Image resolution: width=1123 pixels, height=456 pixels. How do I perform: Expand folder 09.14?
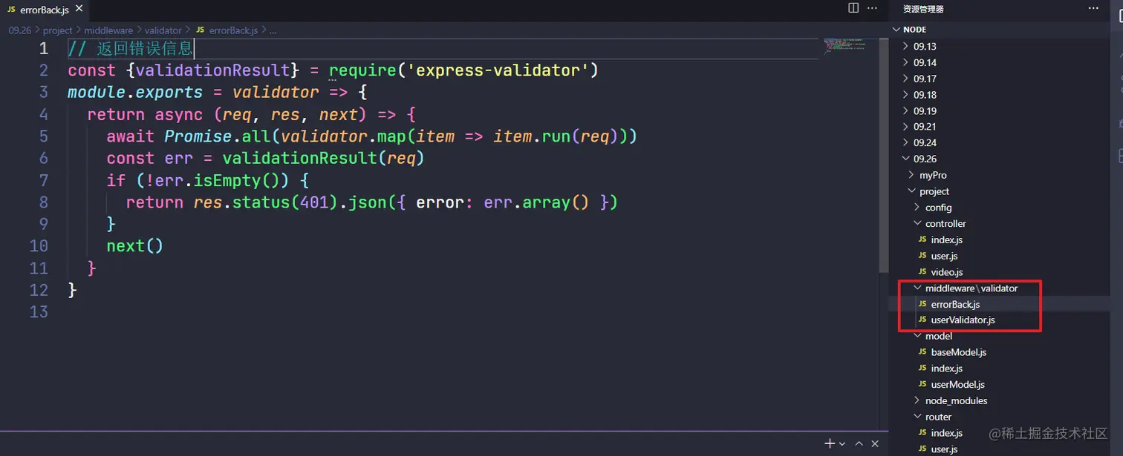coord(925,62)
